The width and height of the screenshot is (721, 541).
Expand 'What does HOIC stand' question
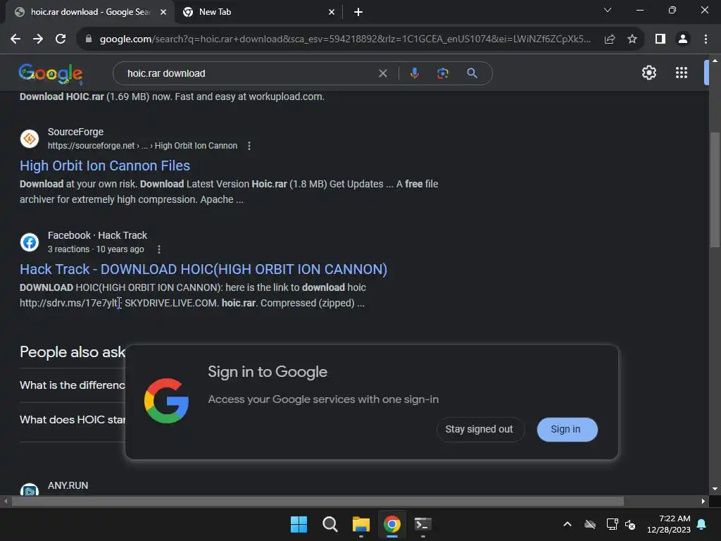(x=73, y=420)
